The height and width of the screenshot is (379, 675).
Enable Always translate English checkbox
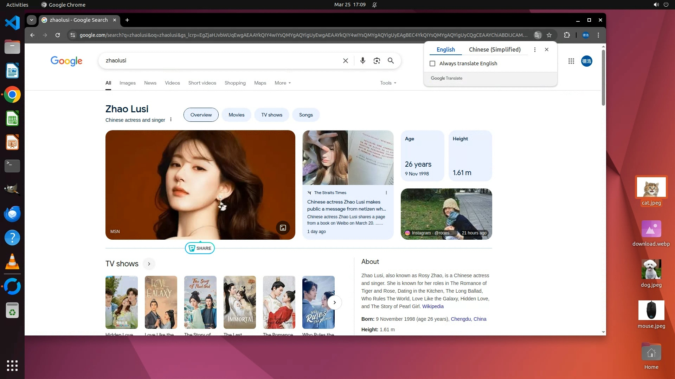click(432, 64)
